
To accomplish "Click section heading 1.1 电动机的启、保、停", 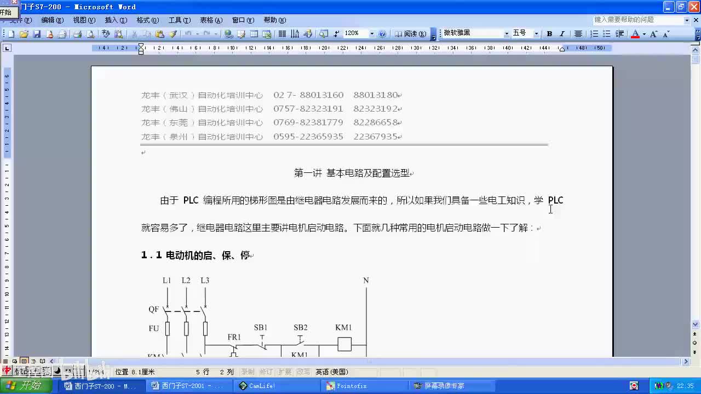I will tap(196, 256).
